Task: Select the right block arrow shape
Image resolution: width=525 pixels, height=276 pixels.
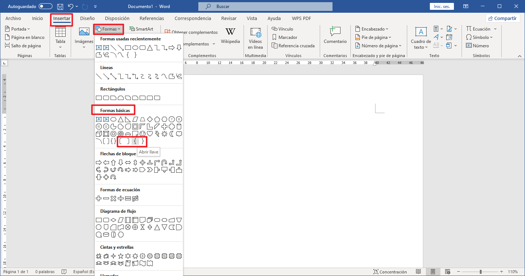Action: point(98,163)
